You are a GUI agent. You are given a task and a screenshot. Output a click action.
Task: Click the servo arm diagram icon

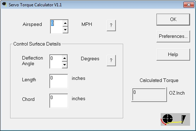click(175, 119)
